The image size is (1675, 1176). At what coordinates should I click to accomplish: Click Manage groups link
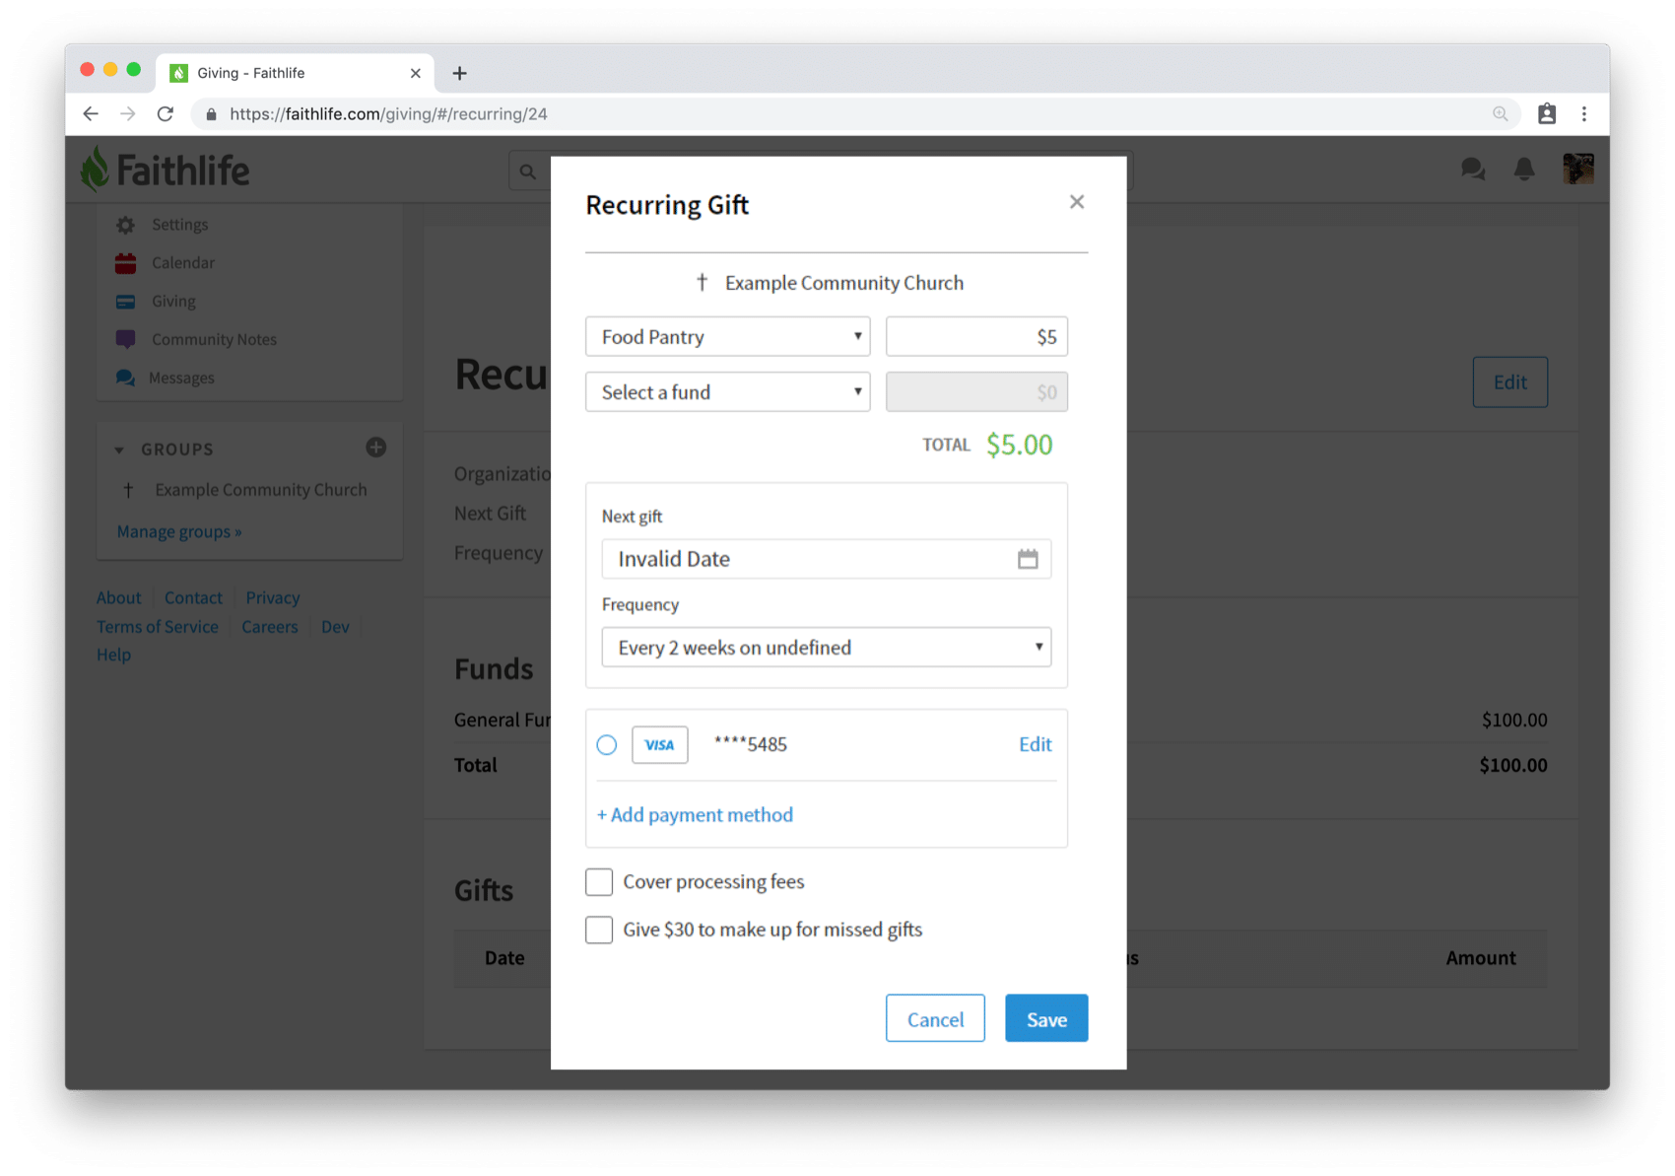point(179,531)
